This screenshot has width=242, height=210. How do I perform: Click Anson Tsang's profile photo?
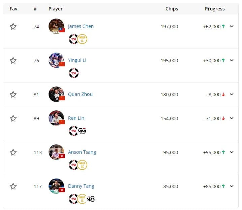coord(56,152)
